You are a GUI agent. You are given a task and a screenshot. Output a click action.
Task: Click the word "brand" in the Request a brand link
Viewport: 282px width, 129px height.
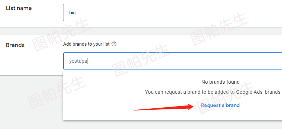(233, 105)
